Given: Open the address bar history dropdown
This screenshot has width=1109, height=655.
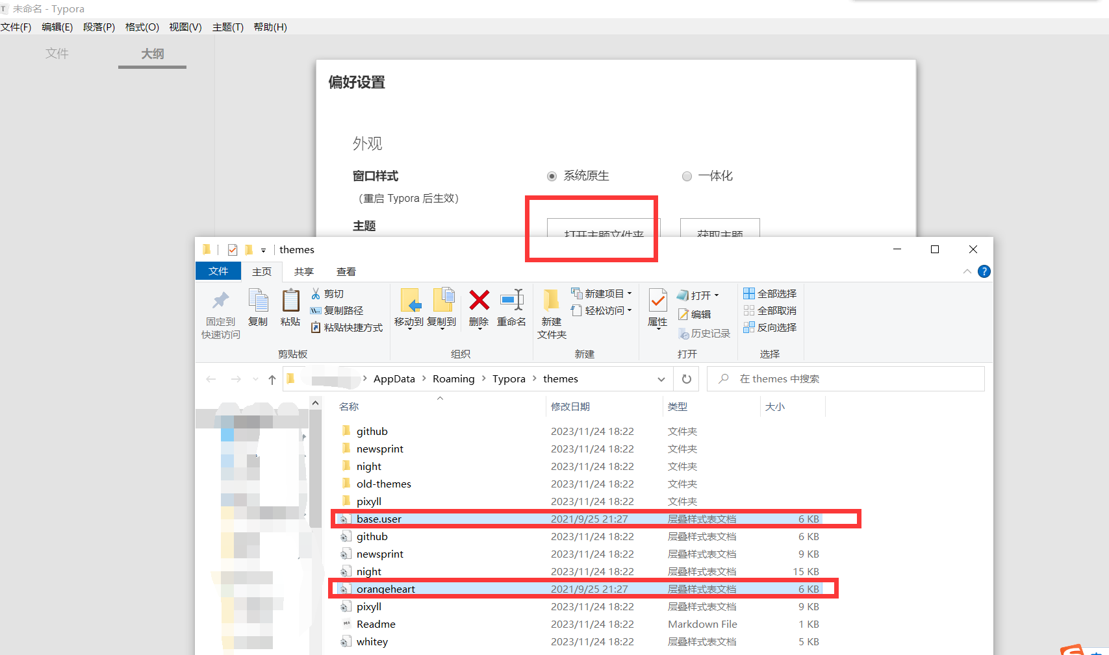Looking at the screenshot, I should tap(661, 379).
